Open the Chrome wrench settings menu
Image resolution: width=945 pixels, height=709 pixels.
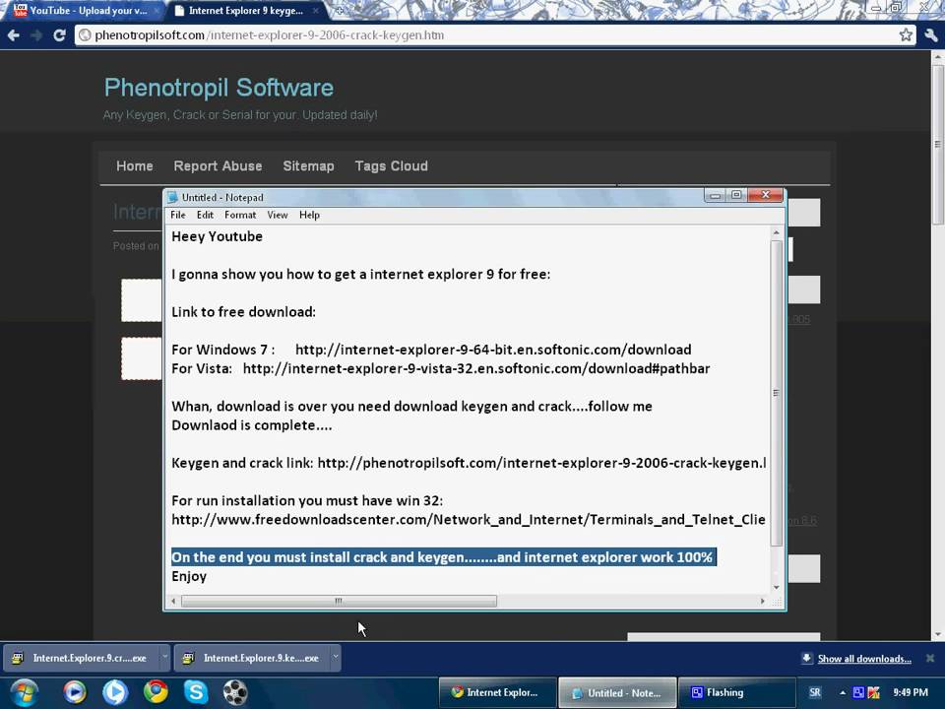tap(931, 35)
